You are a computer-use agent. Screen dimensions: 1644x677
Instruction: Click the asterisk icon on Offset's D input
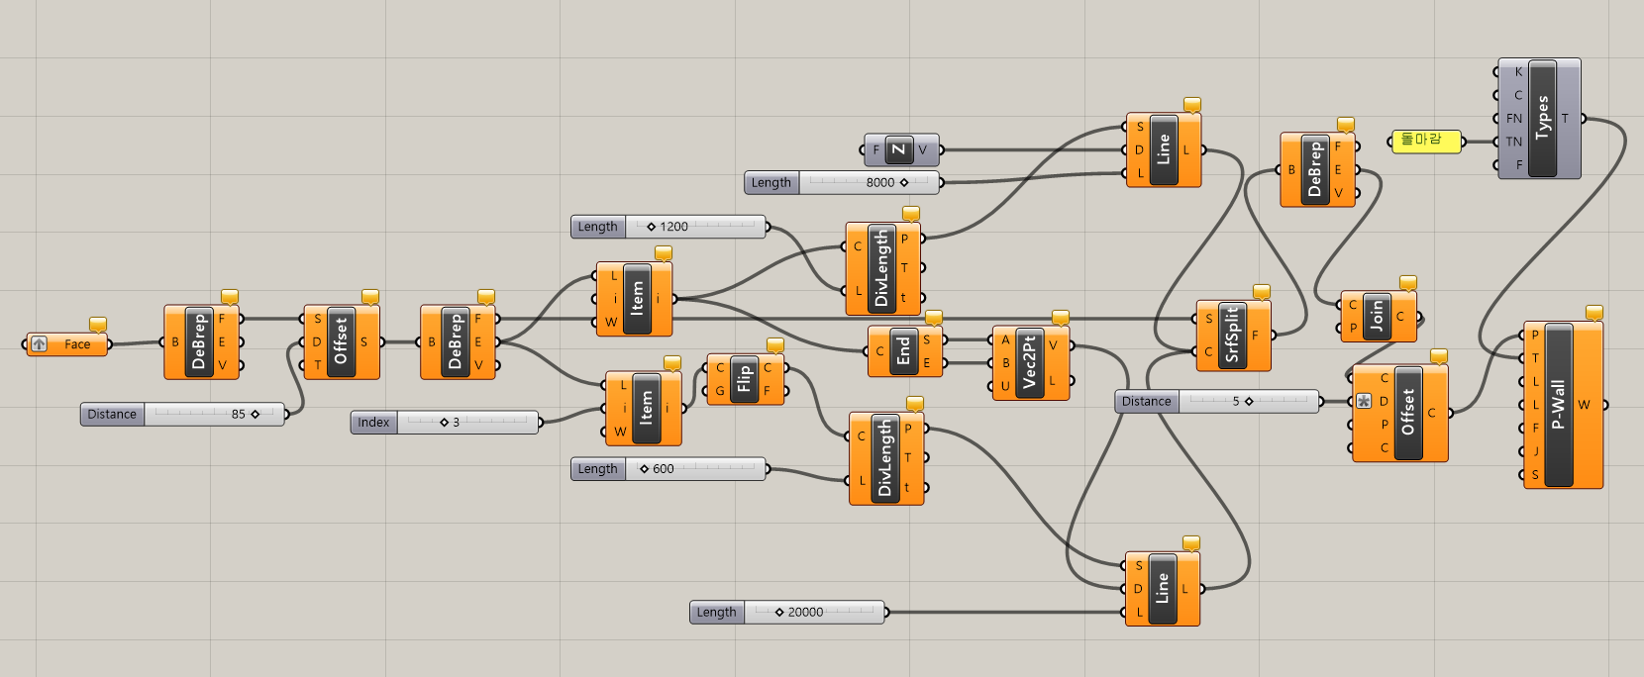click(x=1365, y=401)
